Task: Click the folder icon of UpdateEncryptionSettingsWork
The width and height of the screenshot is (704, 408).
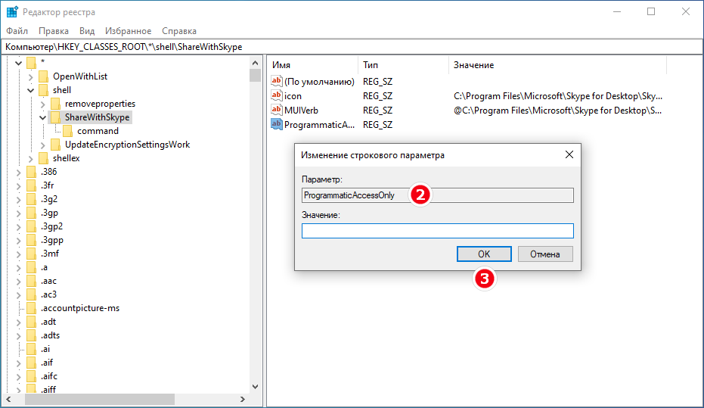Action: (x=56, y=145)
